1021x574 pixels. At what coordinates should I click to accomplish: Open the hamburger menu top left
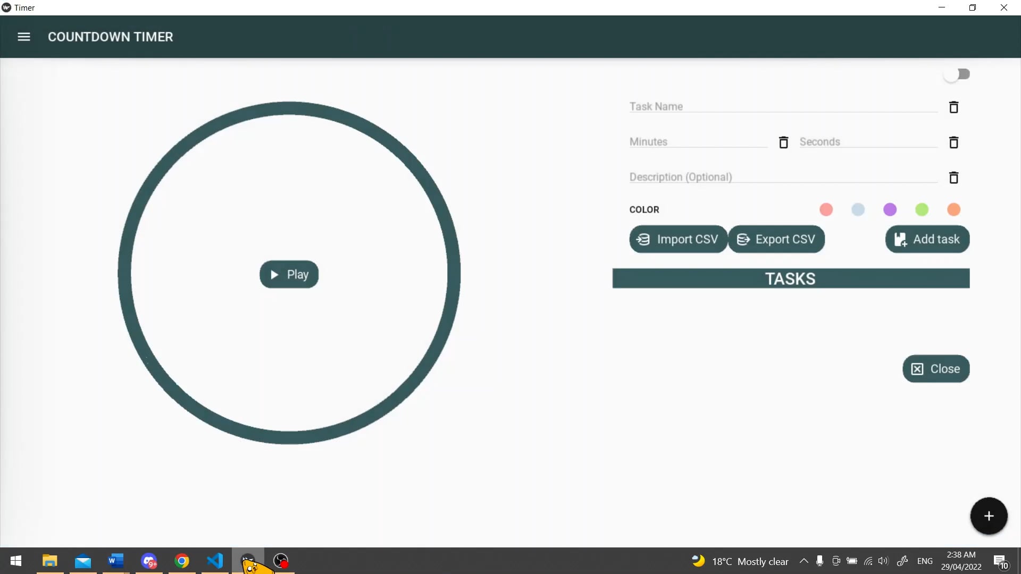tap(23, 37)
